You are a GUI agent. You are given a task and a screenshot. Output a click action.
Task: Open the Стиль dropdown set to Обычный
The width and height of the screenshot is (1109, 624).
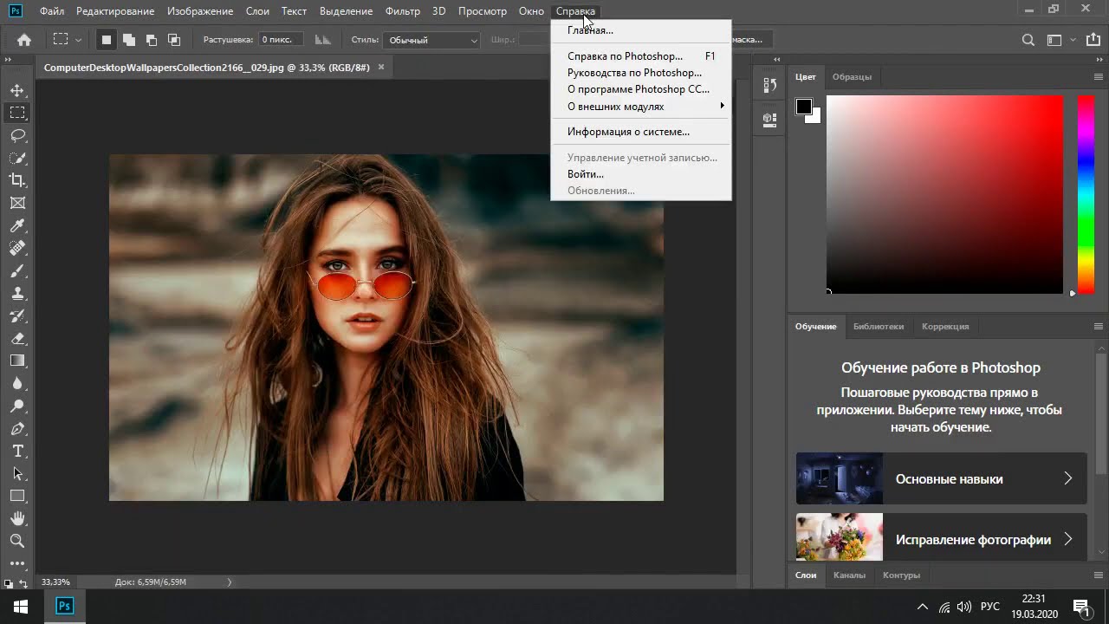coord(432,40)
